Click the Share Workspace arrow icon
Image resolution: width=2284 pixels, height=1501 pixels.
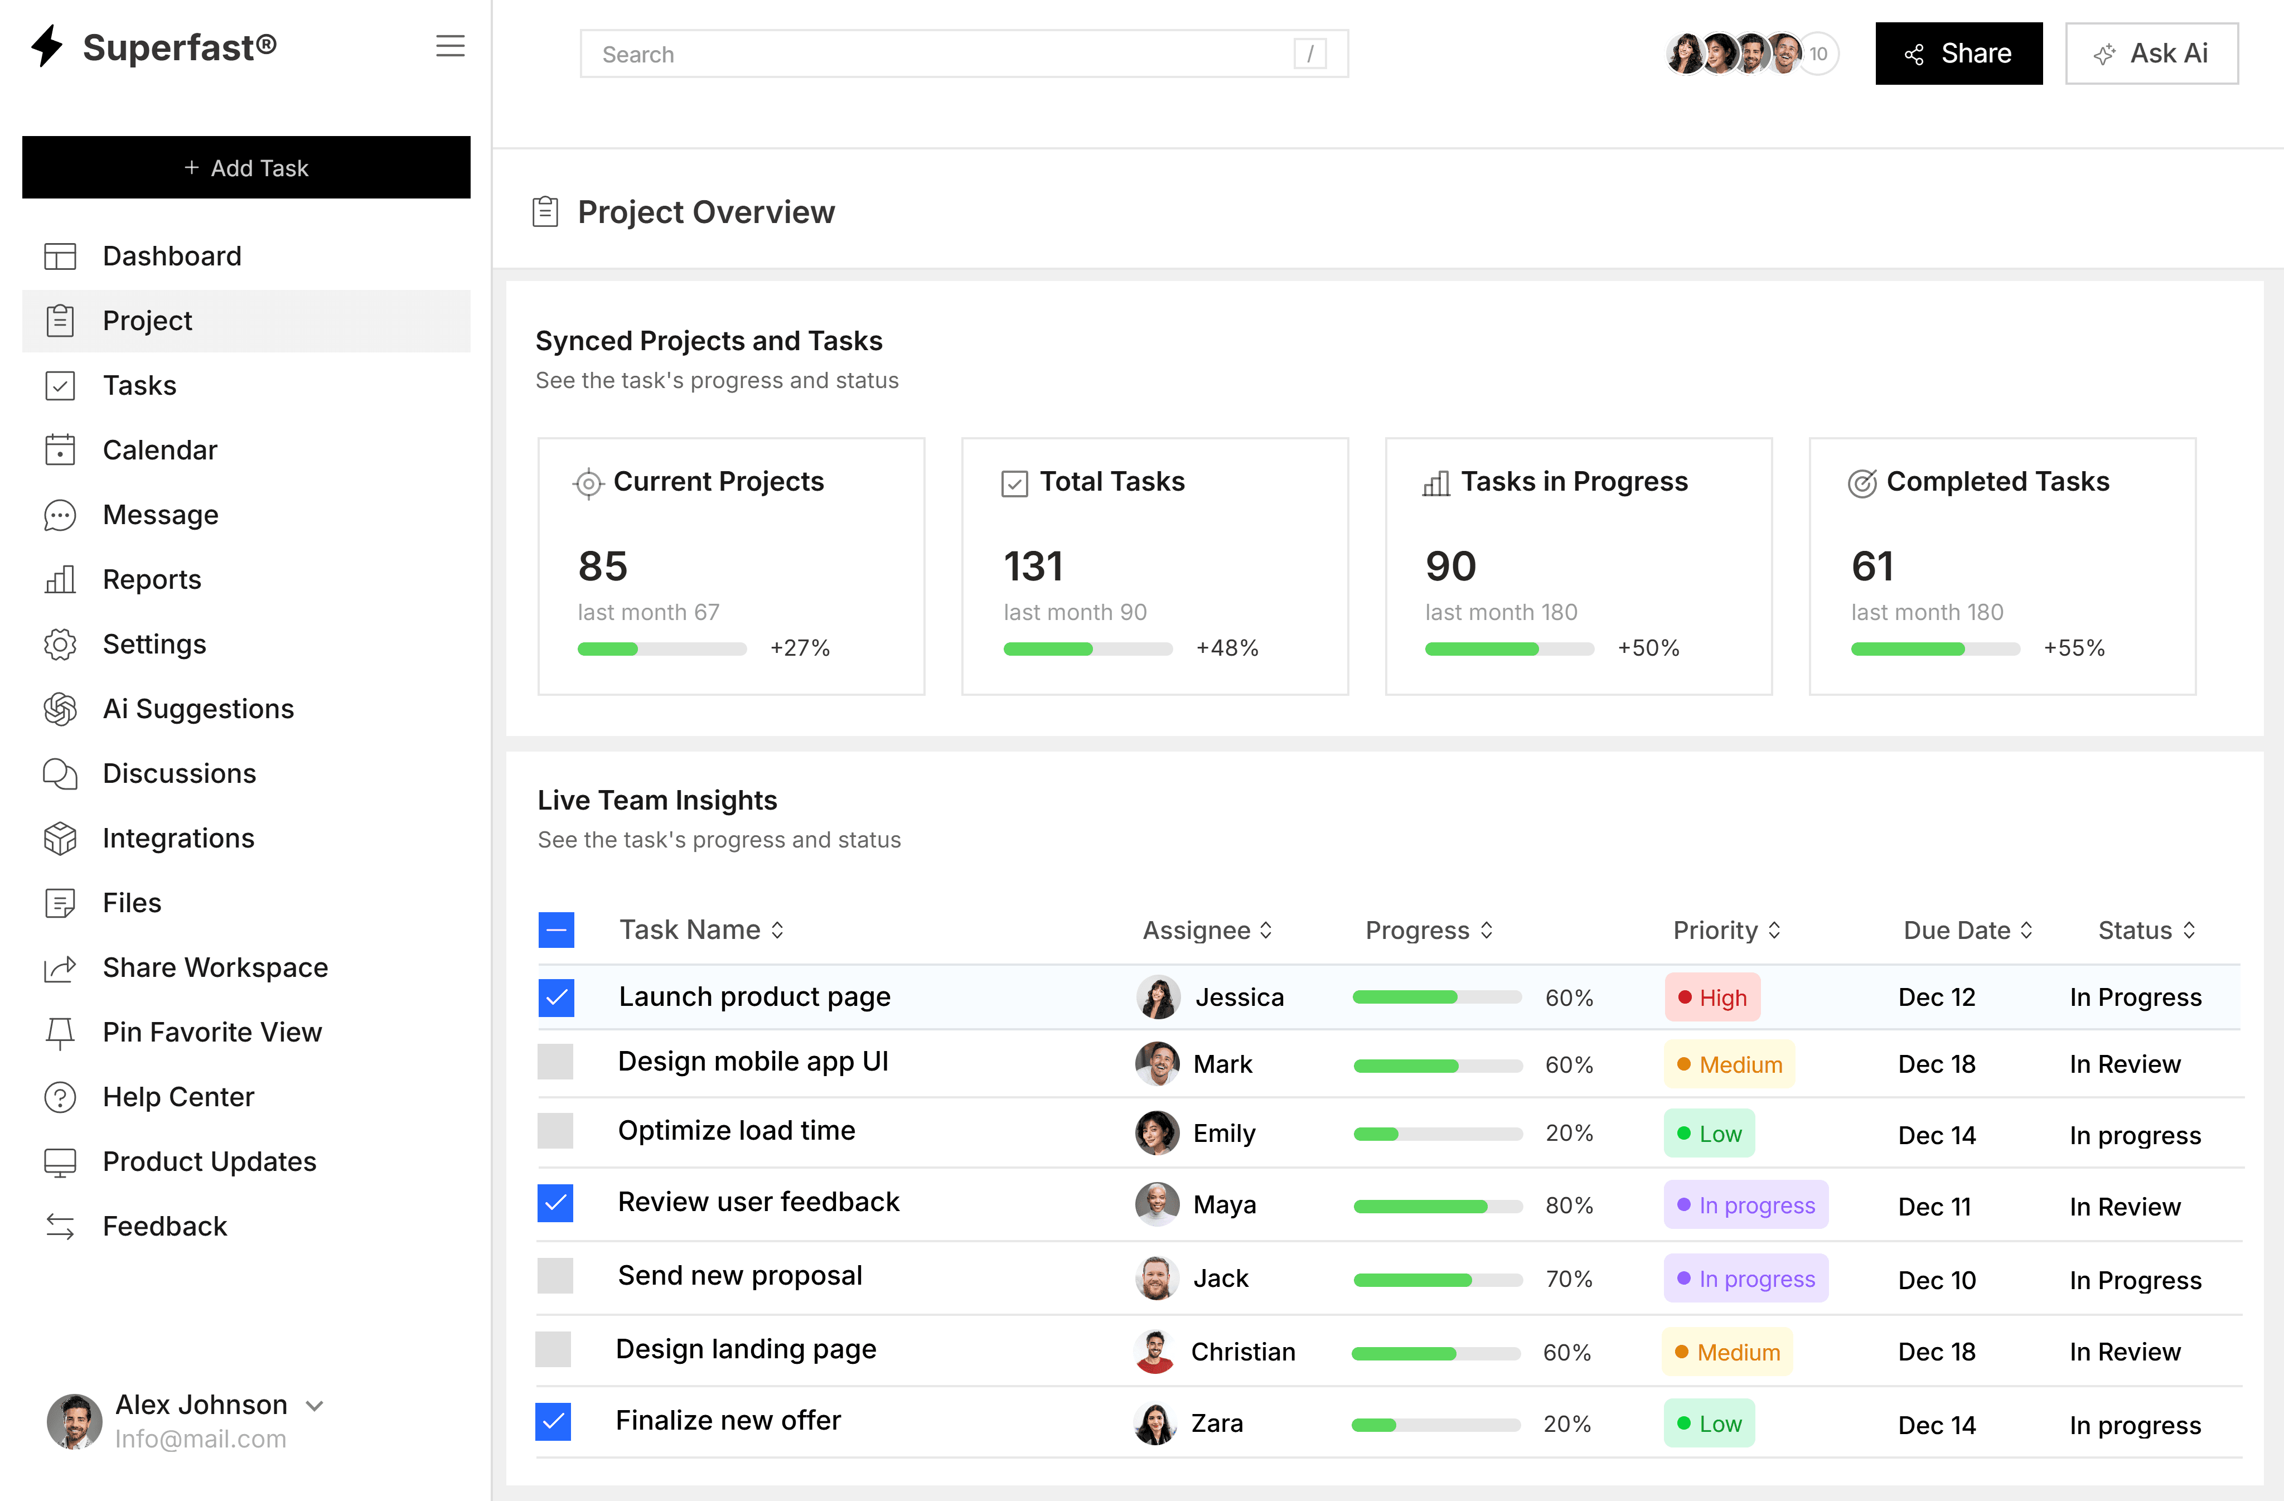point(60,969)
